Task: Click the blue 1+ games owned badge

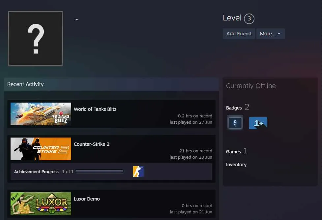Action: point(258,123)
